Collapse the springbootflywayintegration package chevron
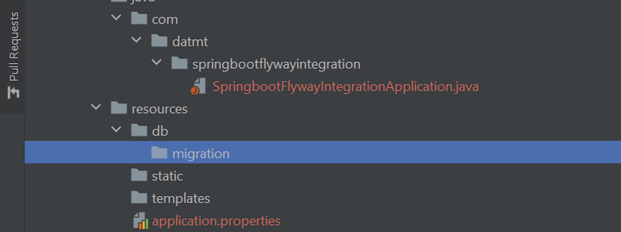Image resolution: width=621 pixels, height=232 pixels. click(157, 62)
